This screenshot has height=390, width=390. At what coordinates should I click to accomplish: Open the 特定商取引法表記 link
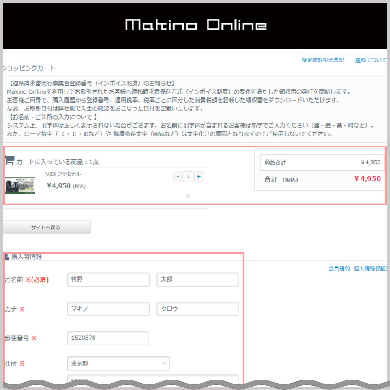(322, 60)
